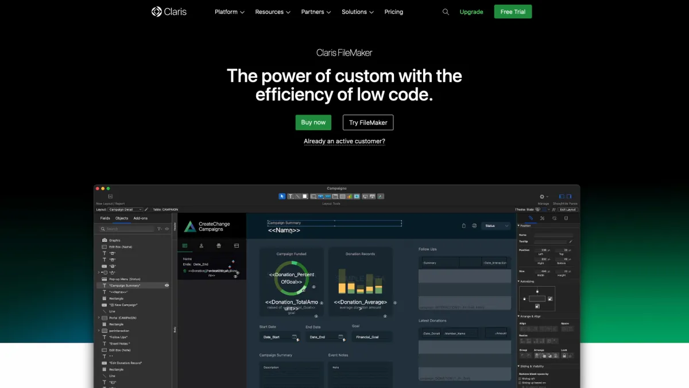
Task: Click the Name field in Position inspector
Action: [553, 235]
